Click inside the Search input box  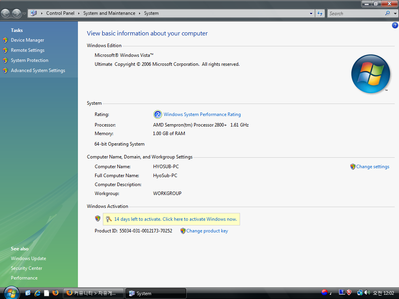(x=355, y=13)
